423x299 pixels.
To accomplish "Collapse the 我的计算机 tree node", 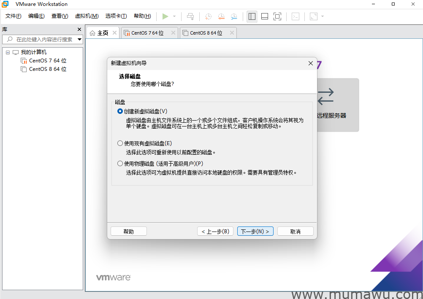I will [7, 52].
